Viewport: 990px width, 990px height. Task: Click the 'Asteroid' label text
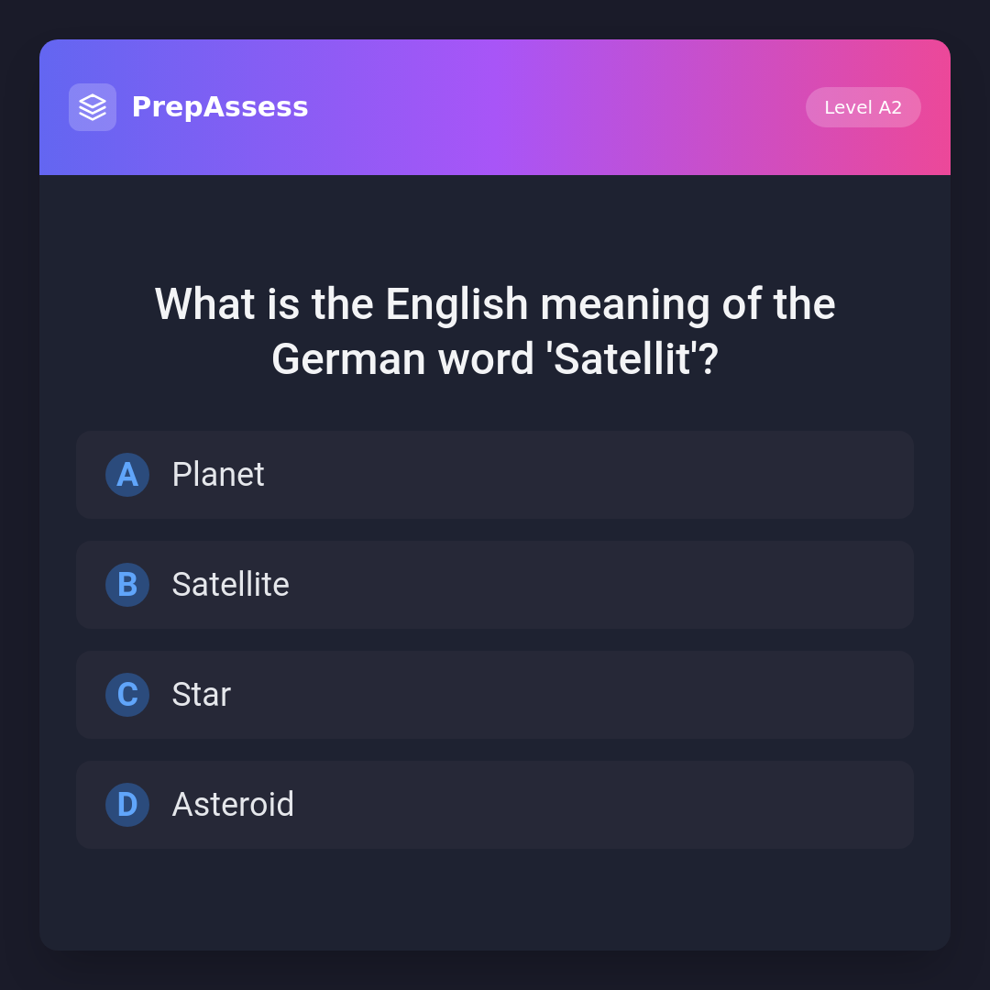click(233, 805)
